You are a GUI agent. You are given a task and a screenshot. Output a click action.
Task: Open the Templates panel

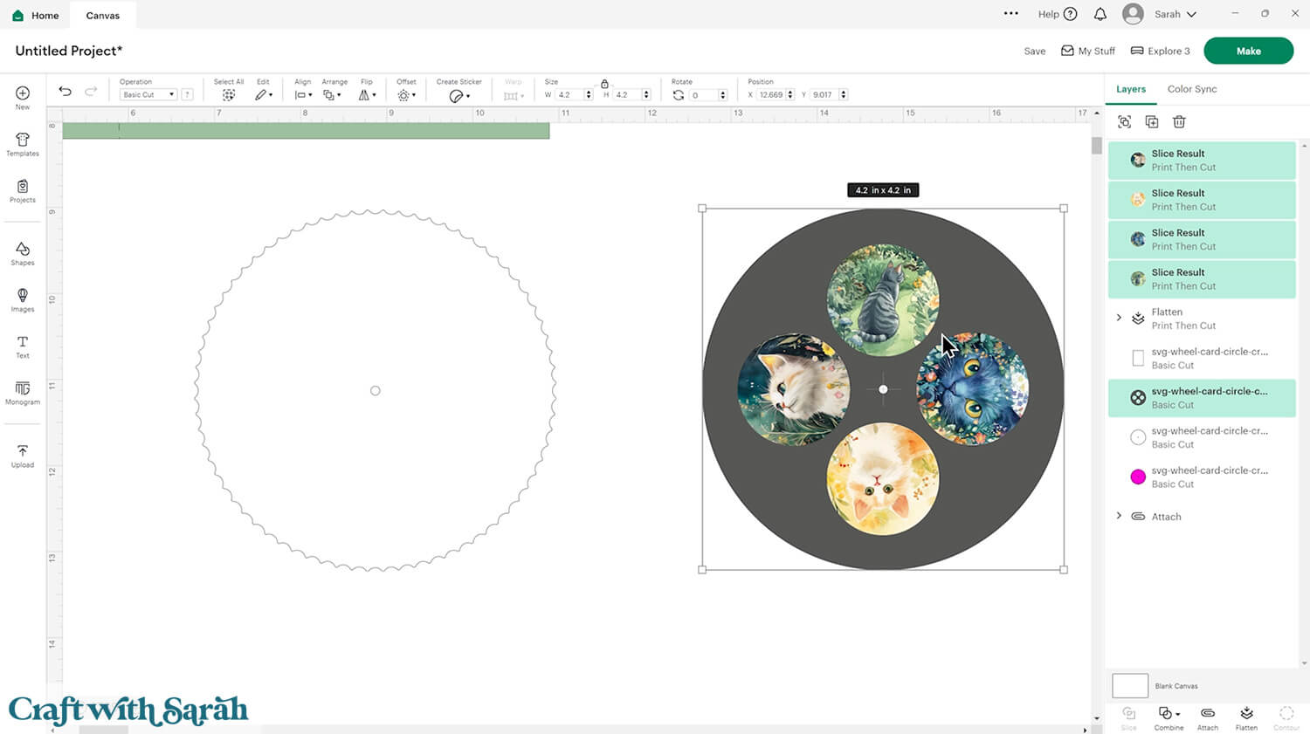(x=23, y=144)
